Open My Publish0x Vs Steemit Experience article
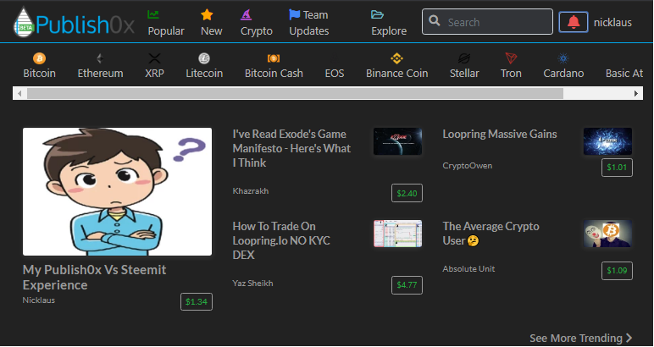Viewport: 654px width, 347px height. (x=94, y=278)
